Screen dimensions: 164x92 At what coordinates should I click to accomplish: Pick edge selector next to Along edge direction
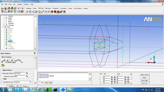[27, 73]
